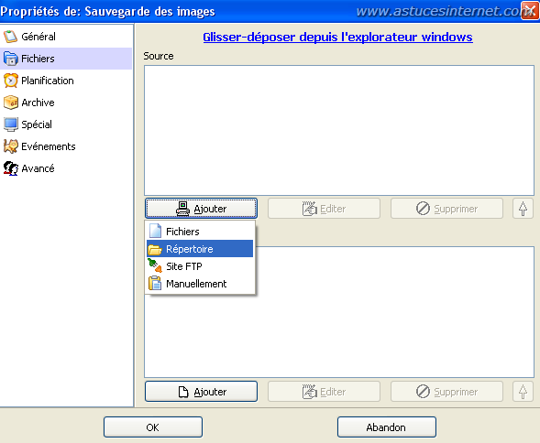The image size is (540, 443).
Task: Cancel using the Abandon button
Action: (386, 427)
